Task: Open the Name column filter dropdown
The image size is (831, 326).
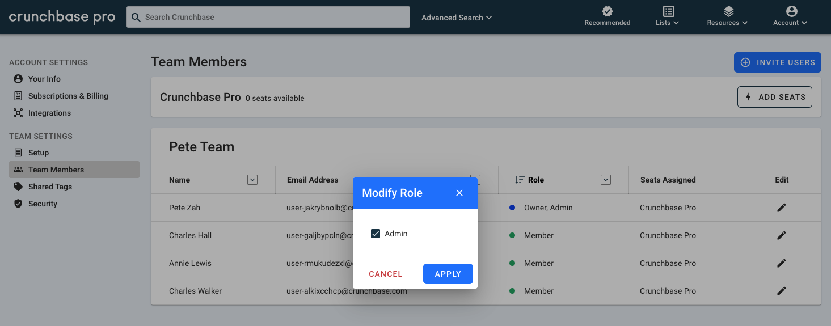Action: pyautogui.click(x=253, y=180)
